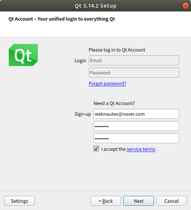Click the Qt Account page heading text
The height and width of the screenshot is (210, 191).
click(x=62, y=19)
